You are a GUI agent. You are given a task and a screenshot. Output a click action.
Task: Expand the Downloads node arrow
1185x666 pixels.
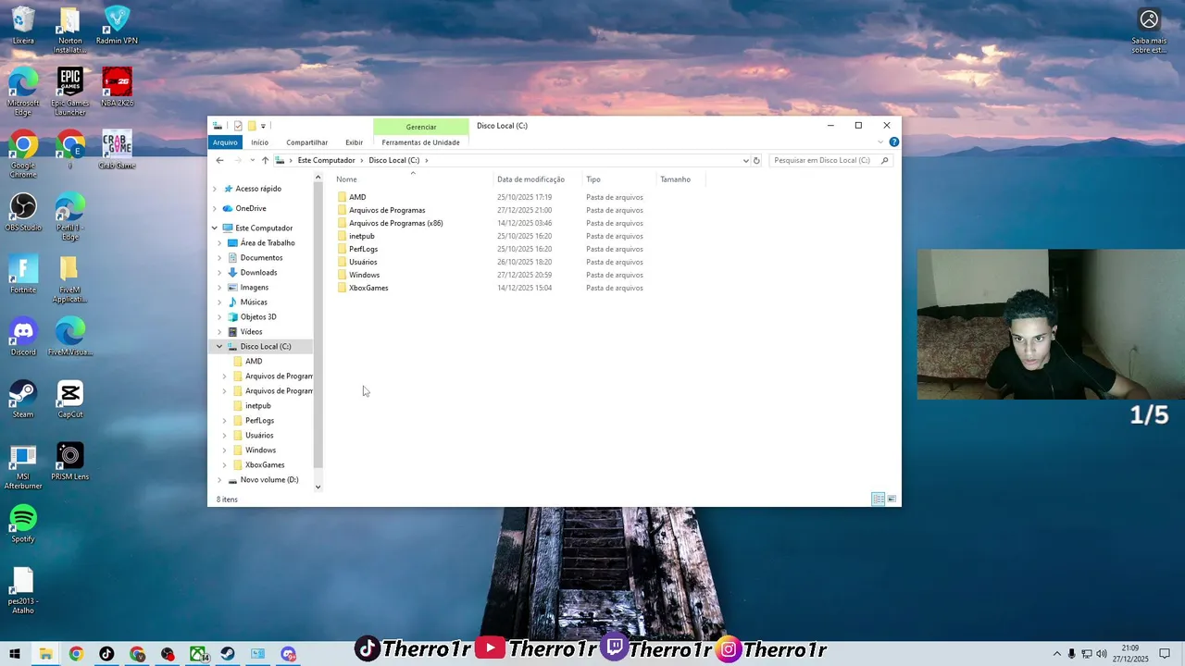click(x=219, y=272)
